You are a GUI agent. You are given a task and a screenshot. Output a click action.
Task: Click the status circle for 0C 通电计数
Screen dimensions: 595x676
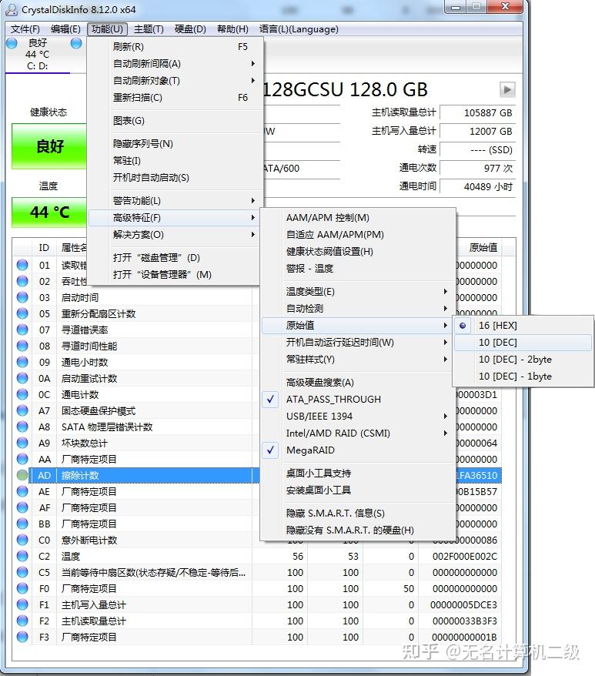22,394
